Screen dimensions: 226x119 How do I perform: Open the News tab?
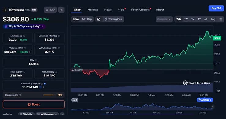108,10
